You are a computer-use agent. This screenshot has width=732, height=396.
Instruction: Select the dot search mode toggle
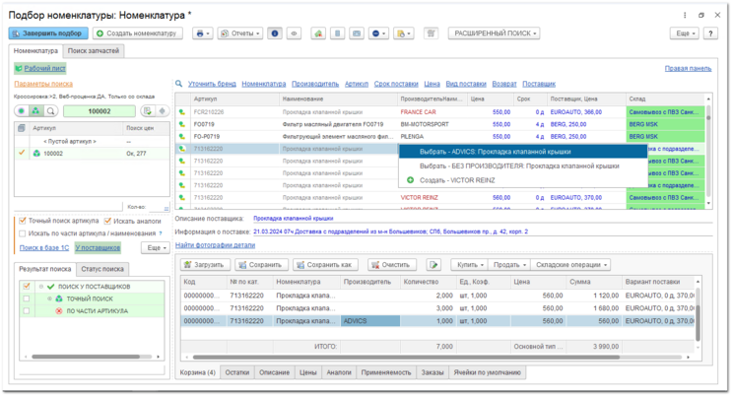click(x=21, y=111)
